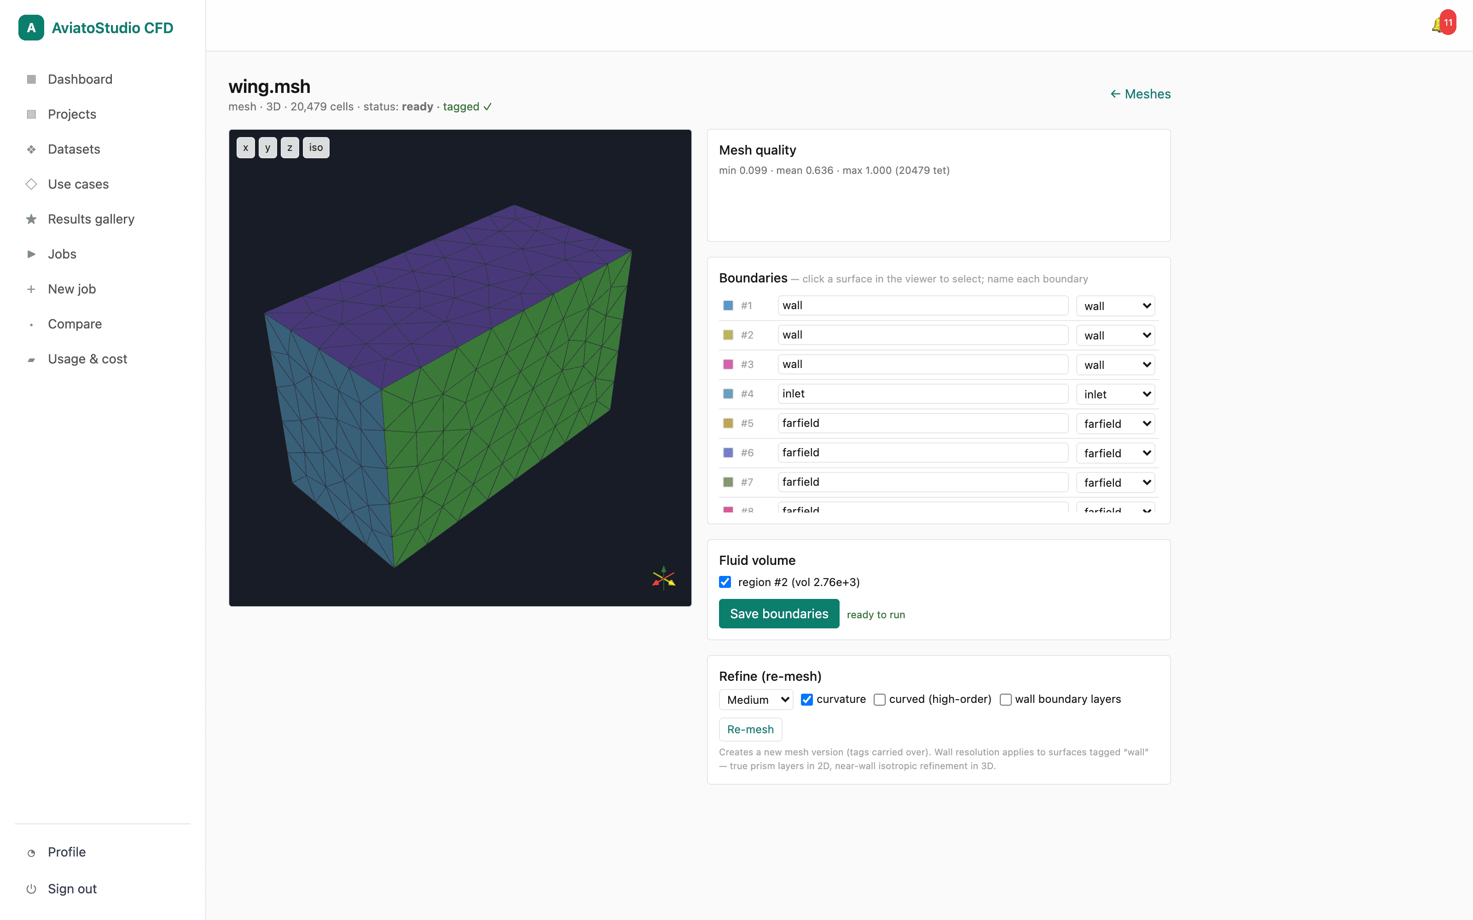Click the Profile icon in sidebar
This screenshot has height=920, width=1473.
pos(31,852)
